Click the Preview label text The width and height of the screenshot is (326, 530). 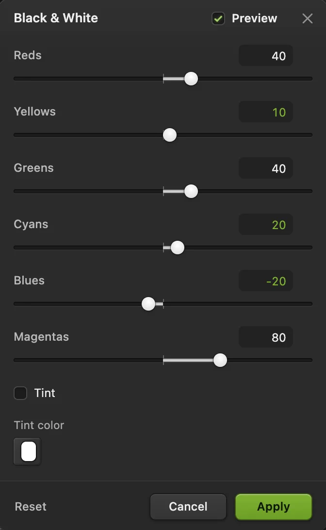(254, 18)
